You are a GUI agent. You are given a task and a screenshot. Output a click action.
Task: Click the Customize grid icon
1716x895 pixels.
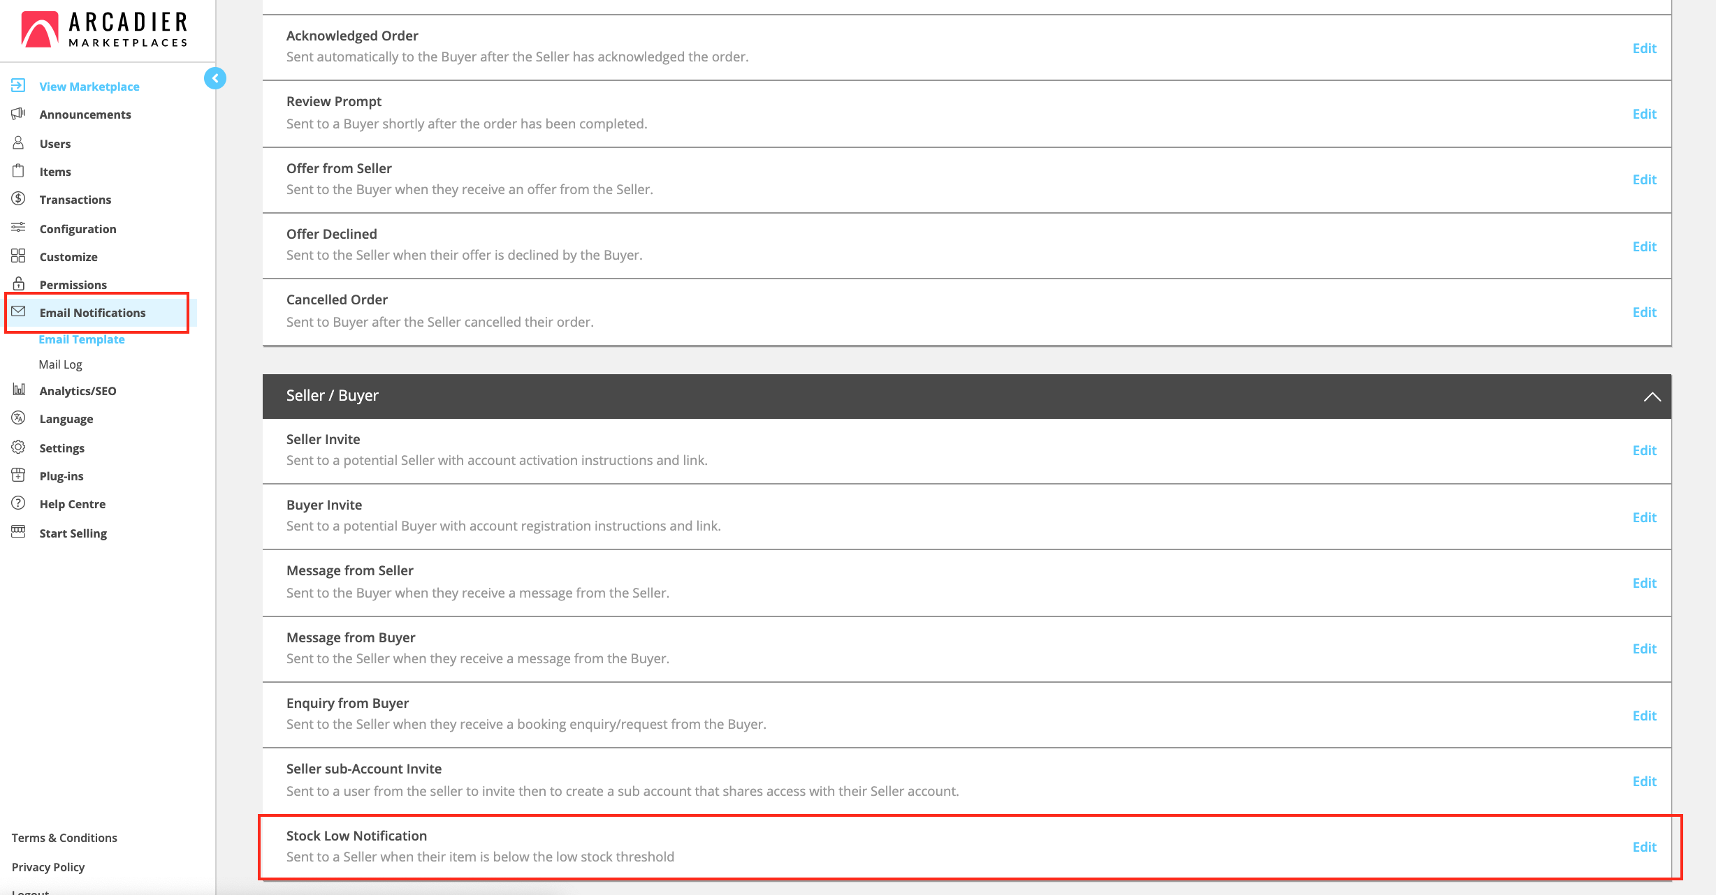19,256
